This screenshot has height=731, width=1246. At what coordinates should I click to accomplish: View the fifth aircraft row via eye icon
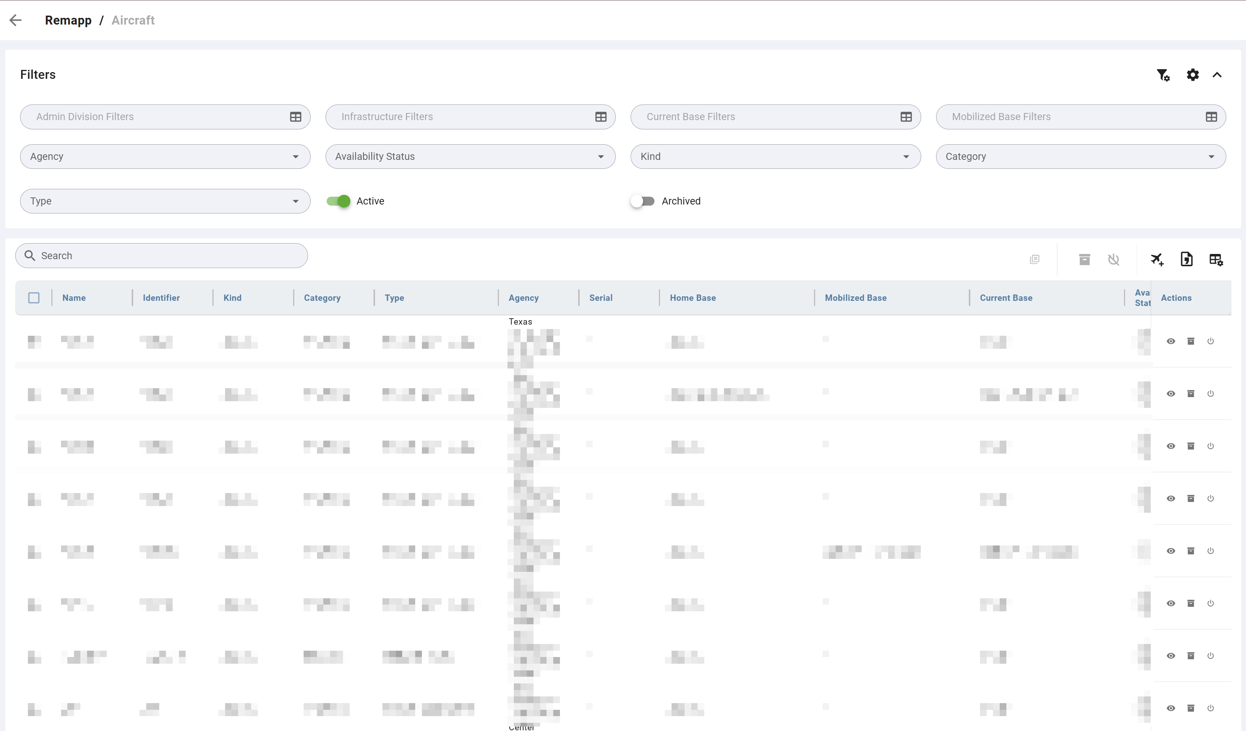[1171, 551]
